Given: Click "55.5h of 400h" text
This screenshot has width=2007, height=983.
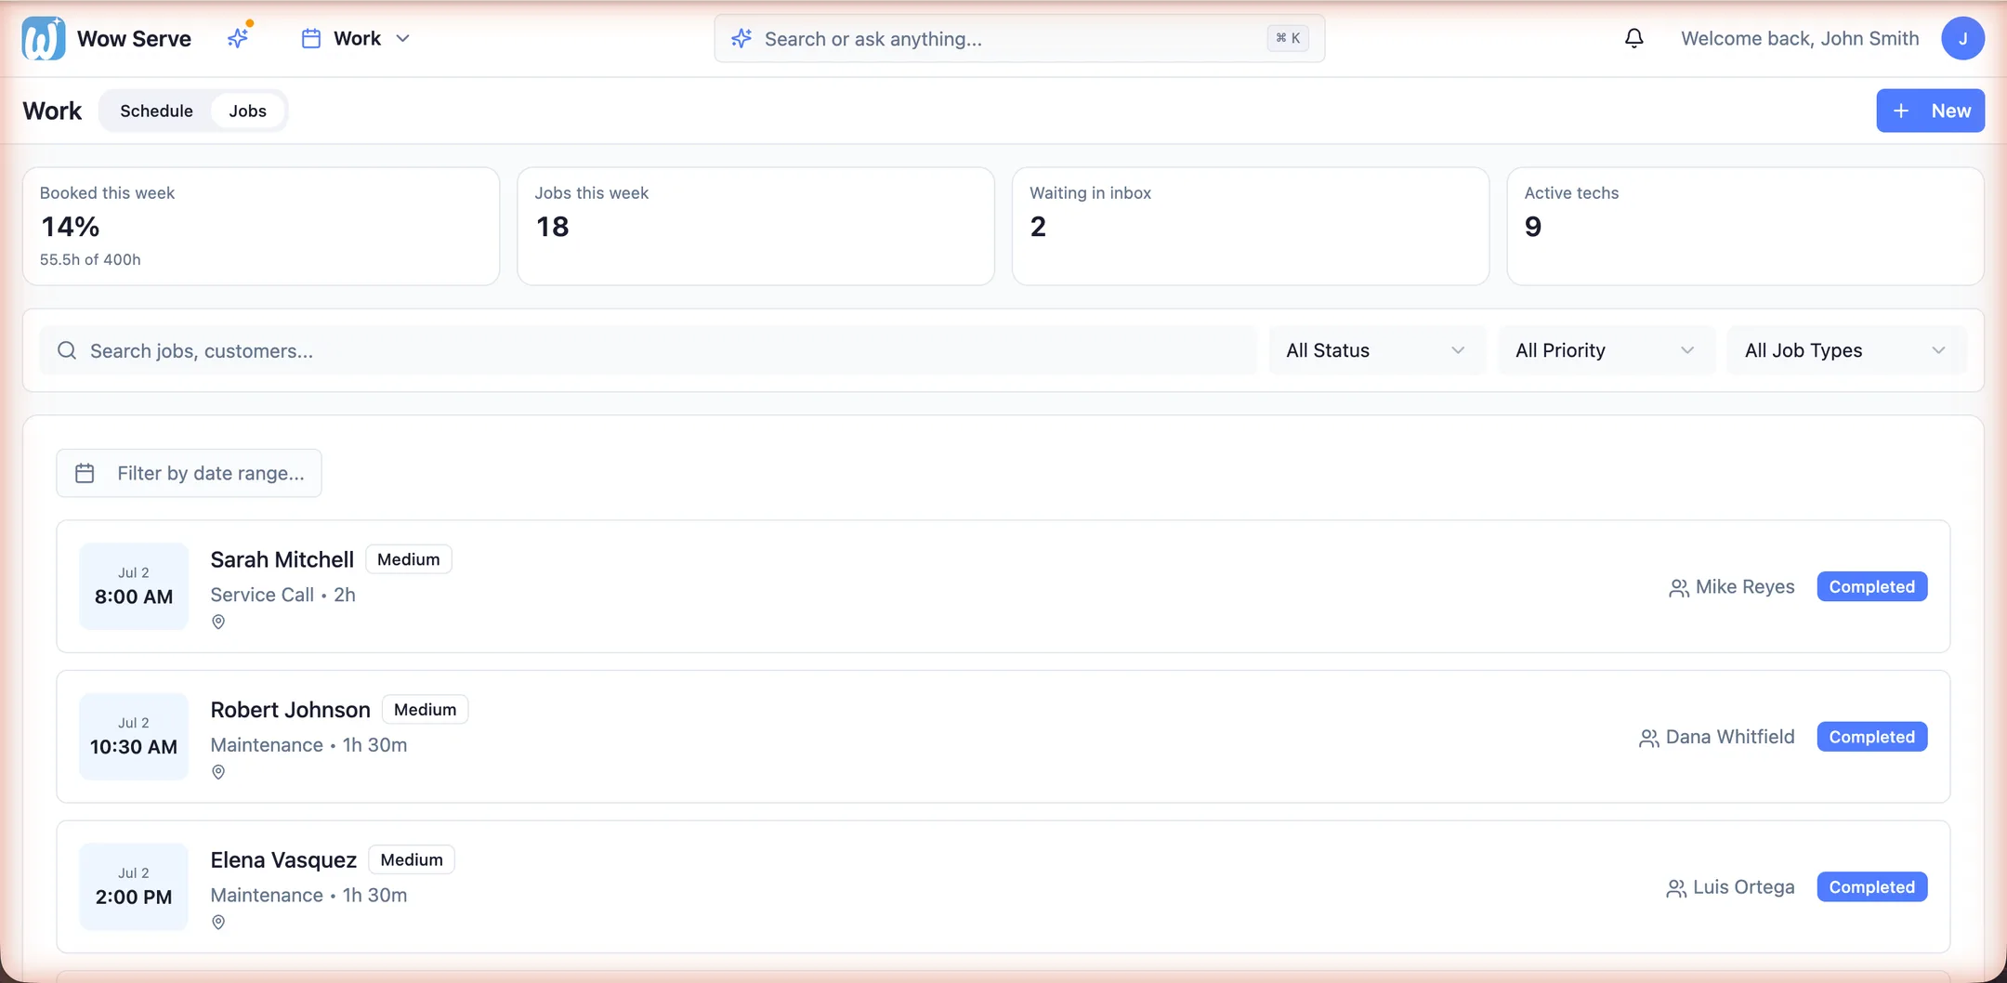Looking at the screenshot, I should [90, 259].
